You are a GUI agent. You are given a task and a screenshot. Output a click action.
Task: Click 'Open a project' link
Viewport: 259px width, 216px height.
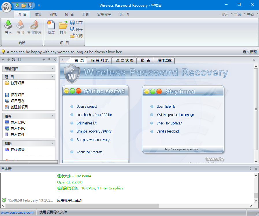click(x=87, y=107)
